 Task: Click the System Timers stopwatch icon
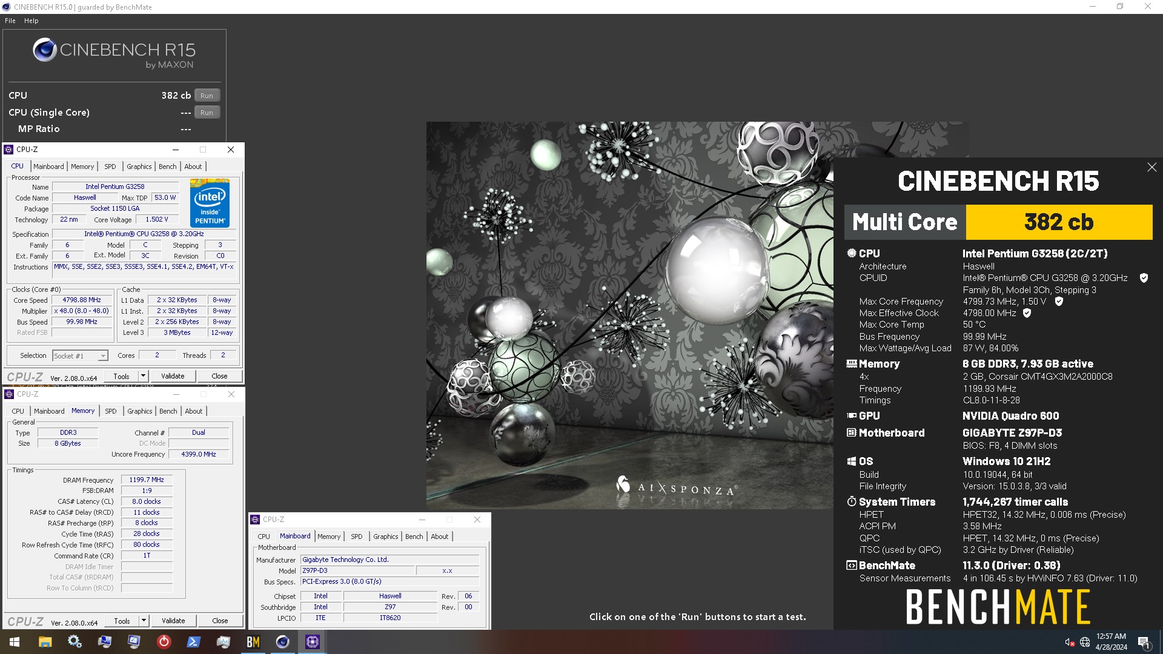852,501
